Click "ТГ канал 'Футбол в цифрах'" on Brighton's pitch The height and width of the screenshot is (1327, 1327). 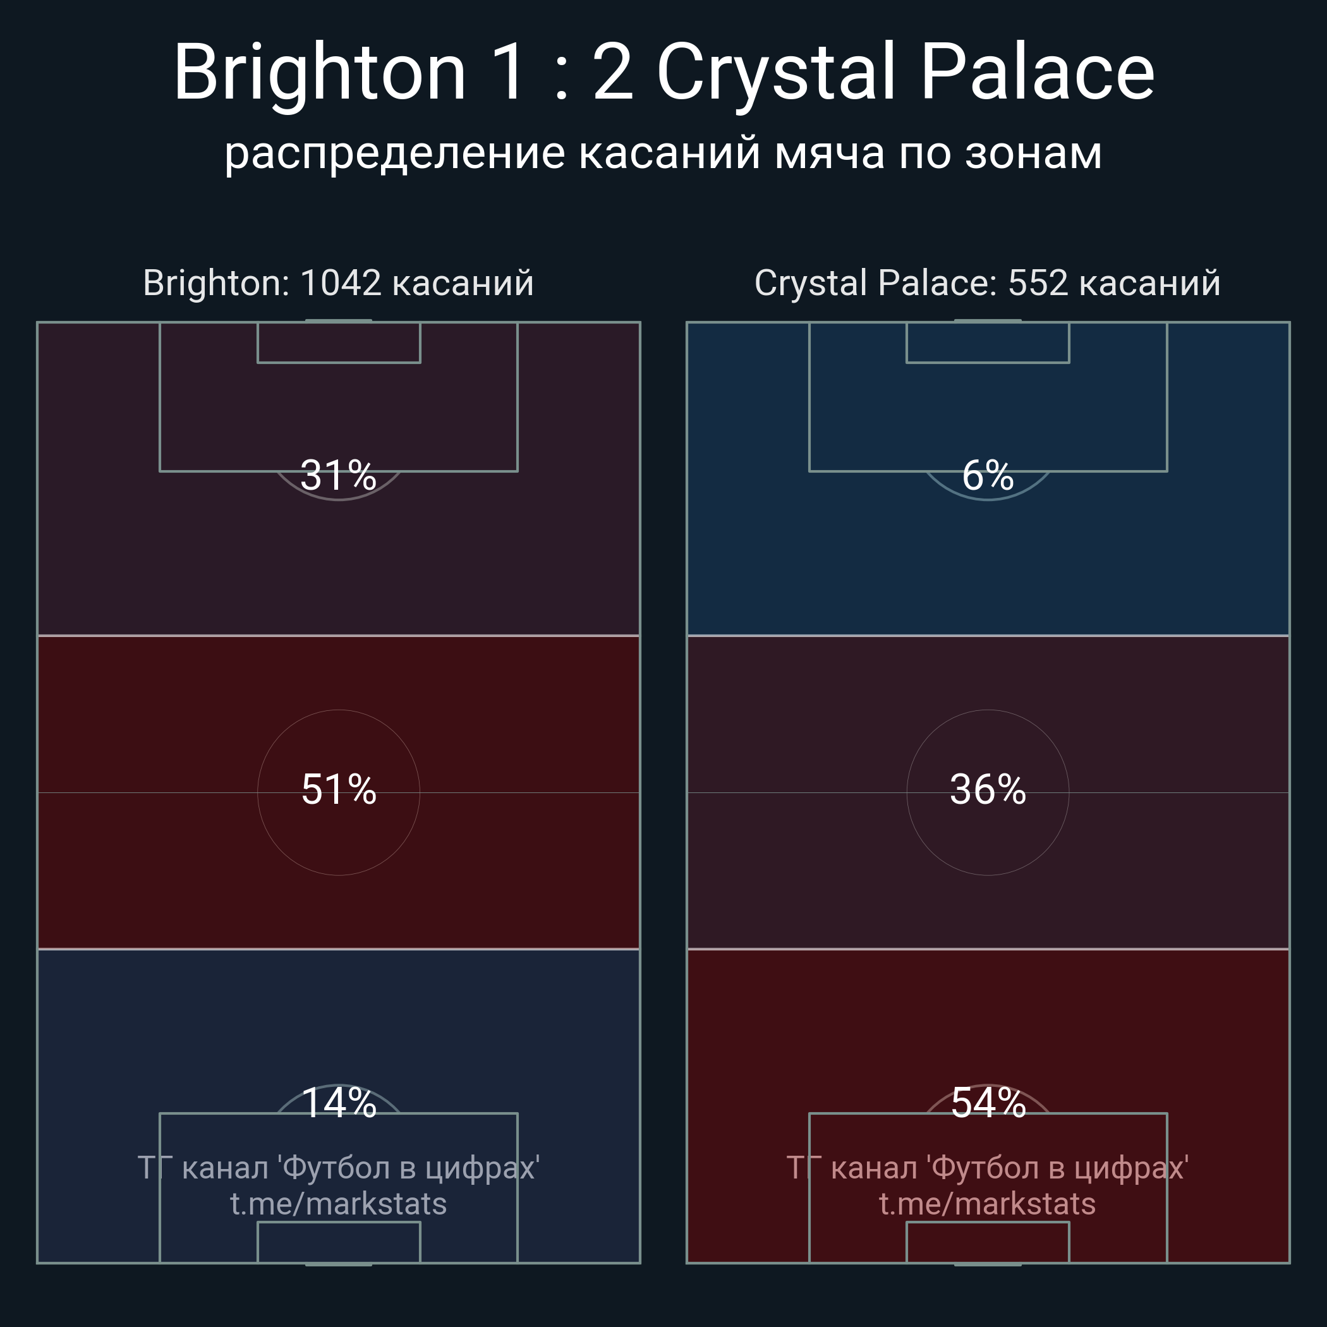338,1168
